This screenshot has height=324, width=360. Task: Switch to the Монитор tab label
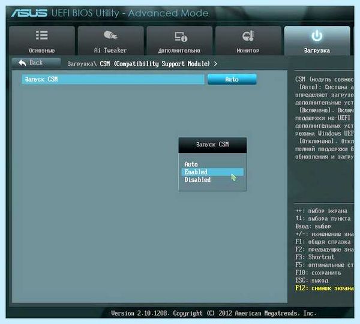[x=248, y=50]
